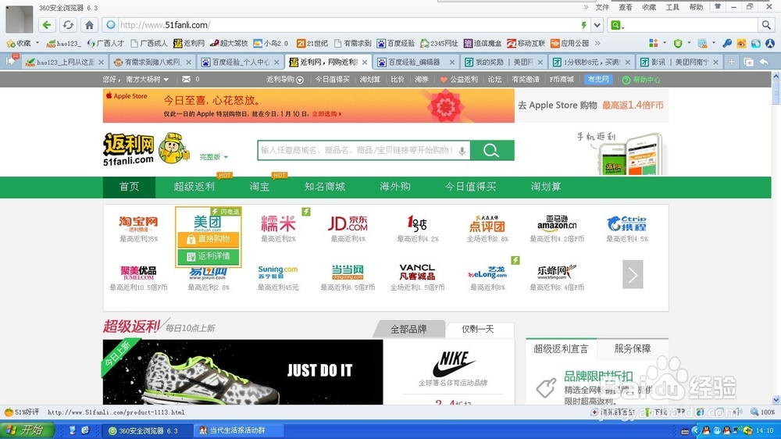Show next merchants with the right arrow
The height and width of the screenshot is (439, 781).
(633, 274)
